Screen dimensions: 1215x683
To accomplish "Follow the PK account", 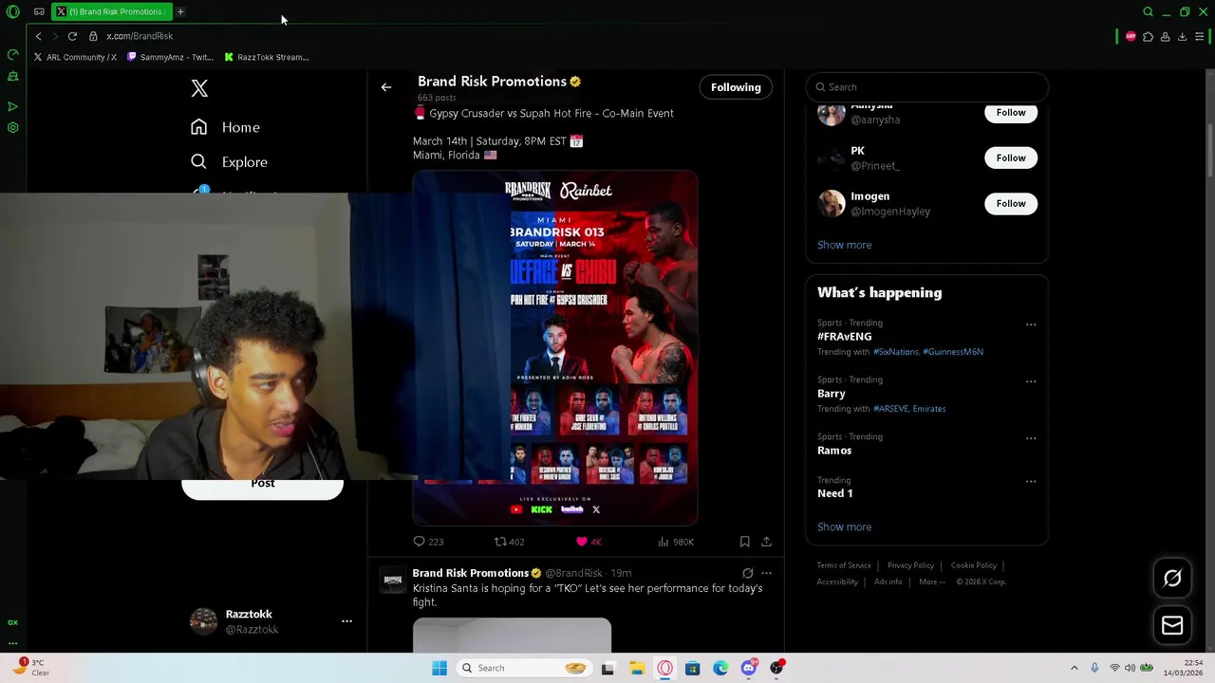I will click(1011, 157).
